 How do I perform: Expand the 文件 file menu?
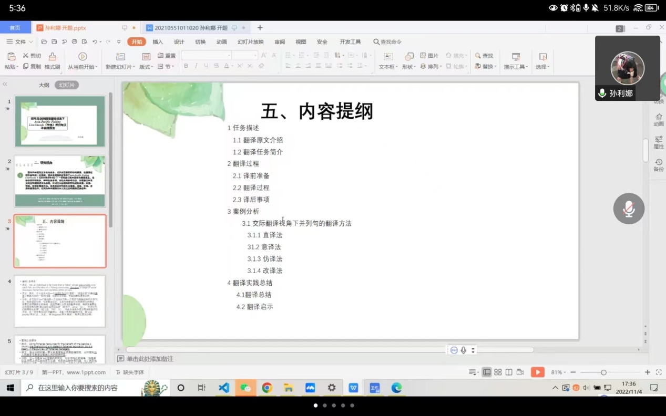20,42
